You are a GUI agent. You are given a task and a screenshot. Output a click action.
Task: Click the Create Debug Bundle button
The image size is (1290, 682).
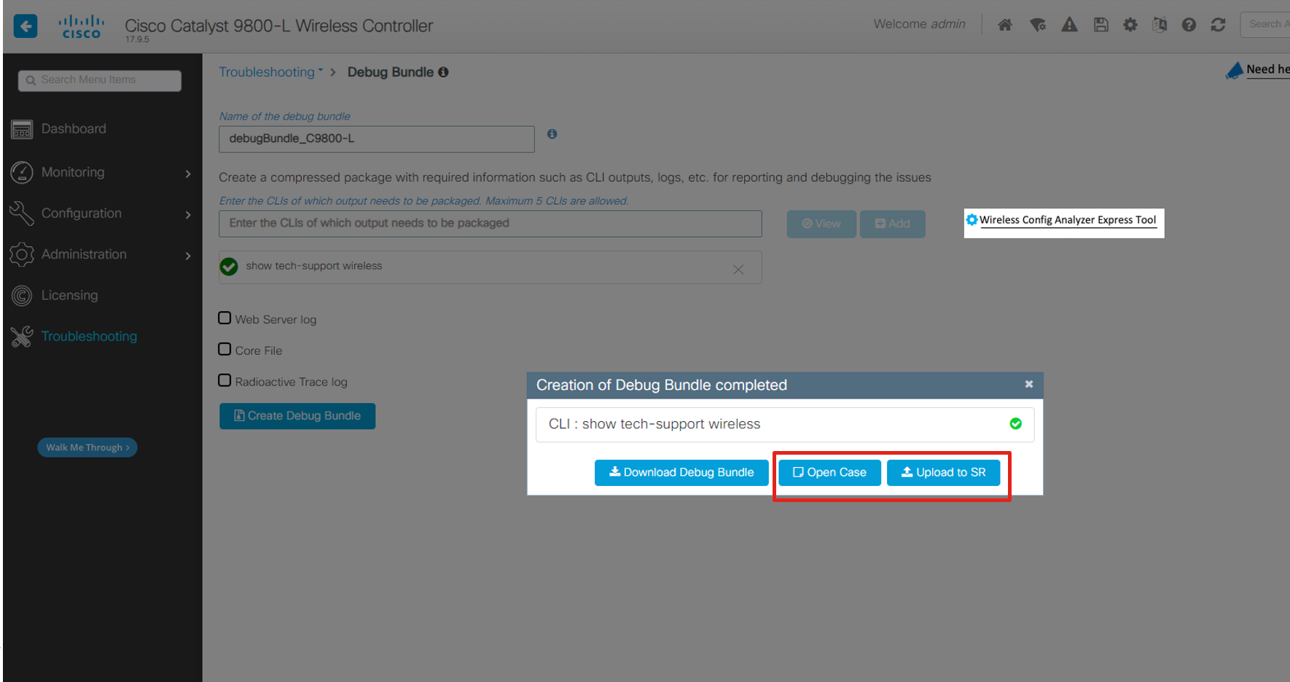click(x=297, y=416)
